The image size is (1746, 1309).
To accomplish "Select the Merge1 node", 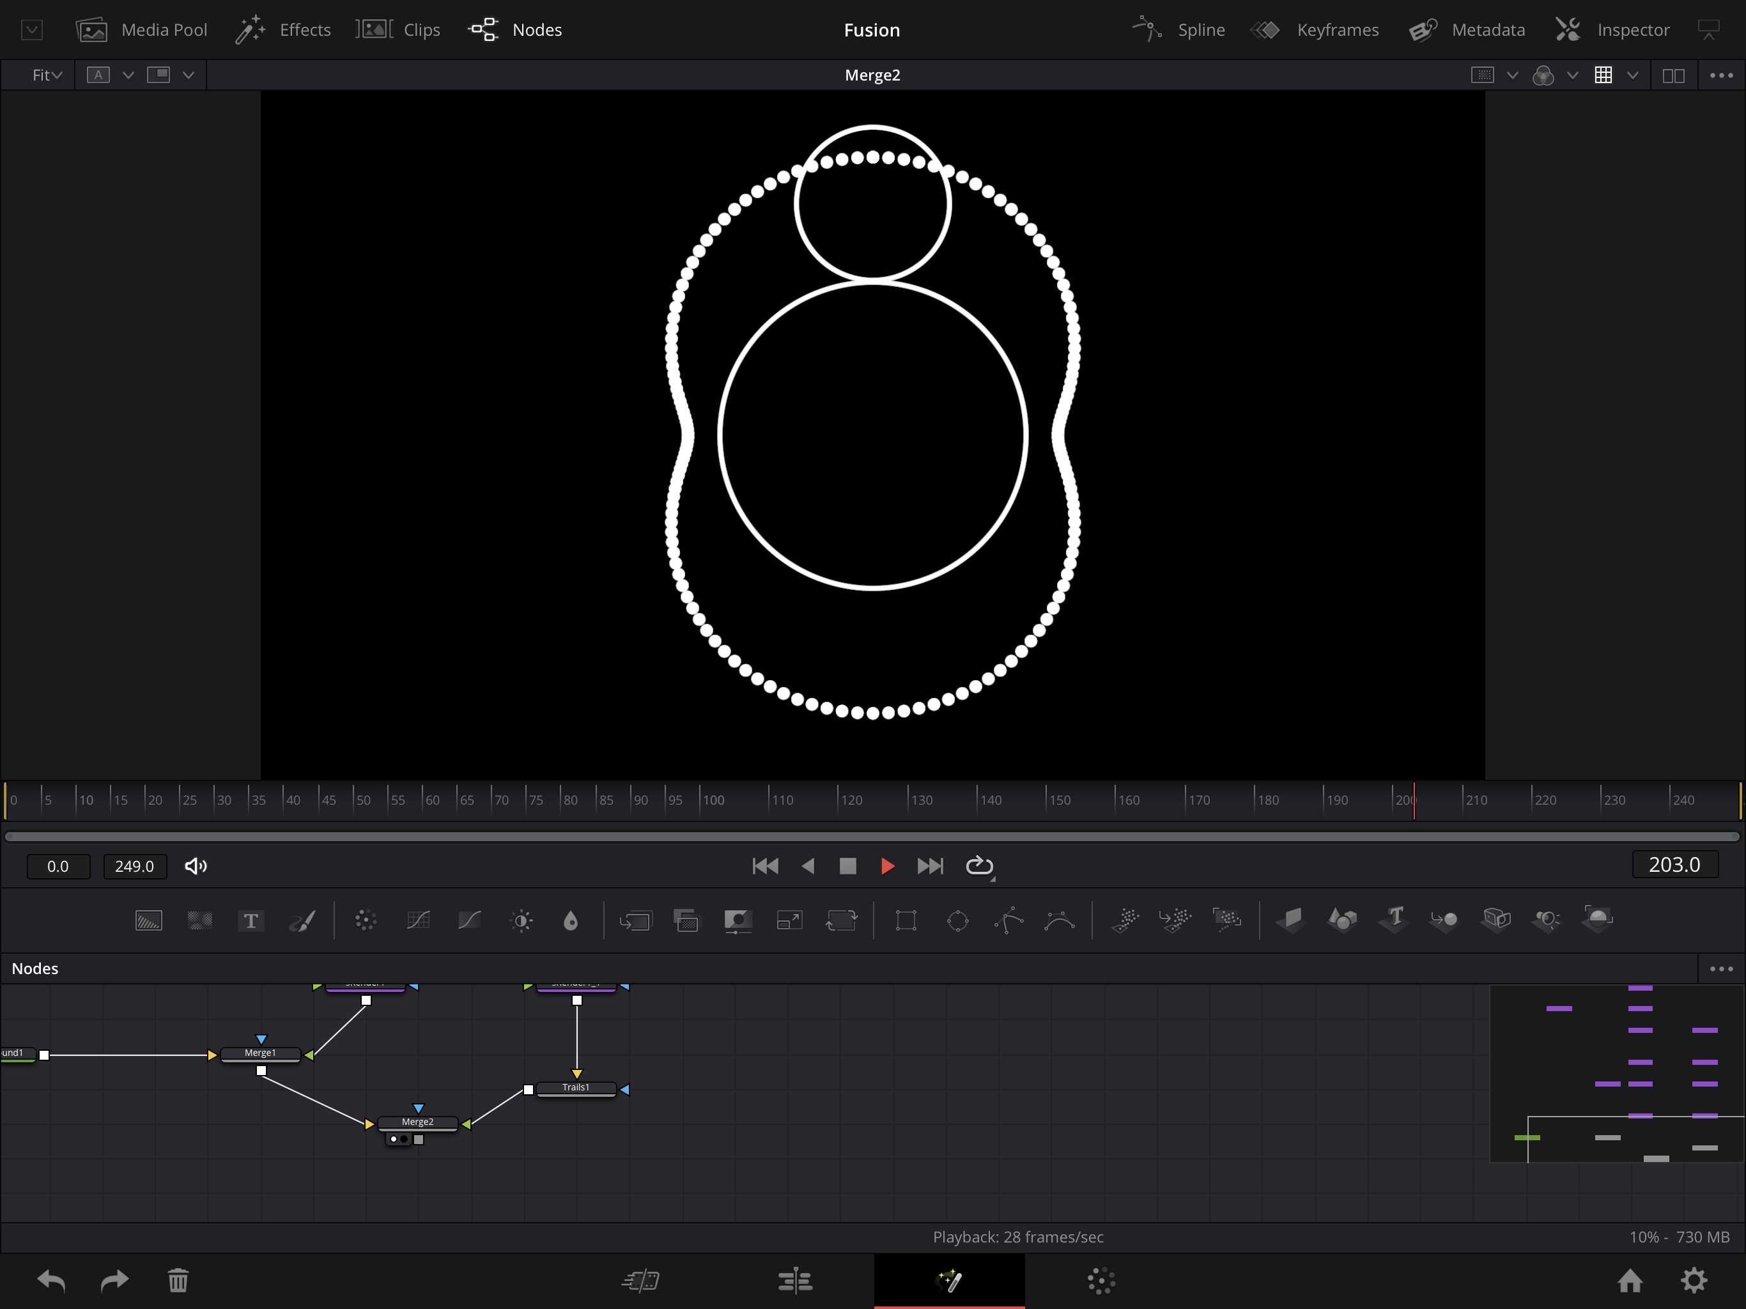I will click(261, 1054).
